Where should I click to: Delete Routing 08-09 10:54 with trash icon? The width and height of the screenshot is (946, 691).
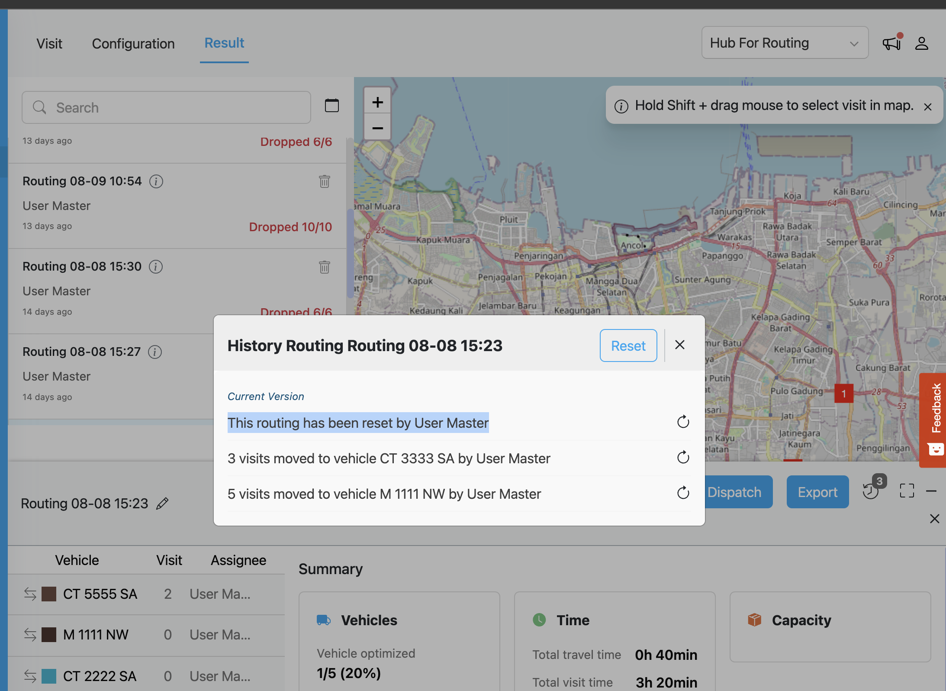click(x=325, y=181)
